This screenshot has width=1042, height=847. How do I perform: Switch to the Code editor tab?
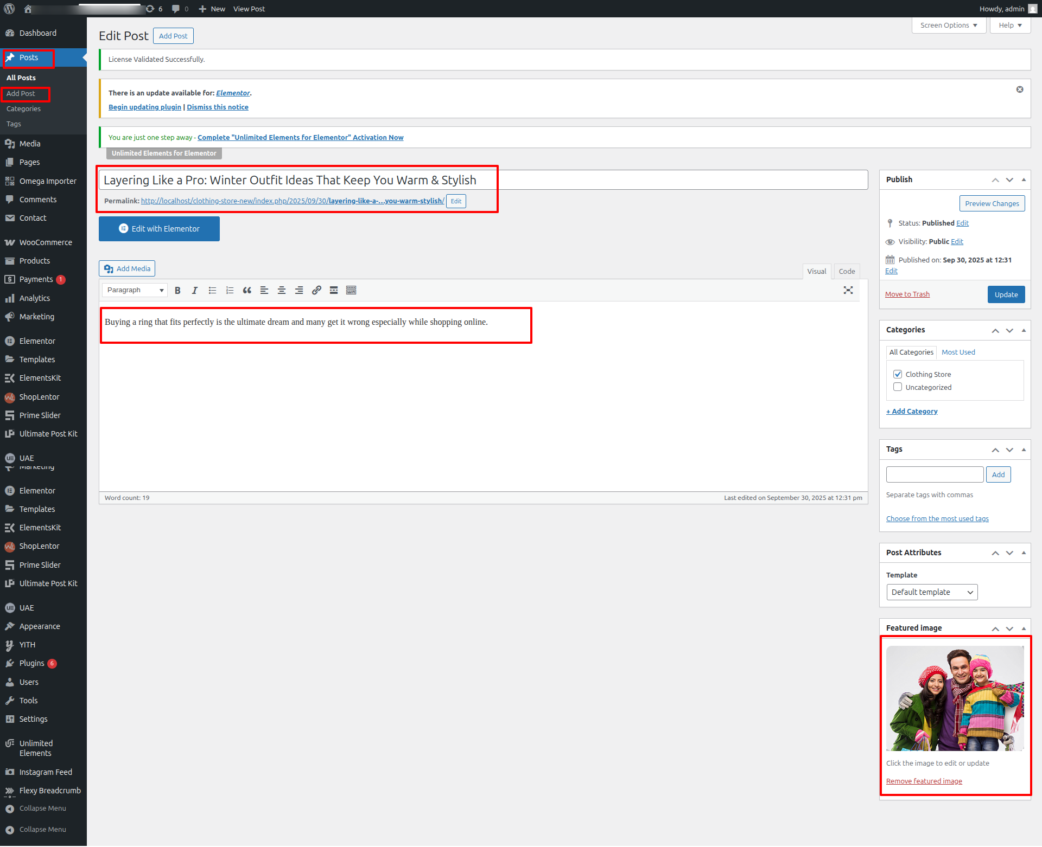(847, 271)
